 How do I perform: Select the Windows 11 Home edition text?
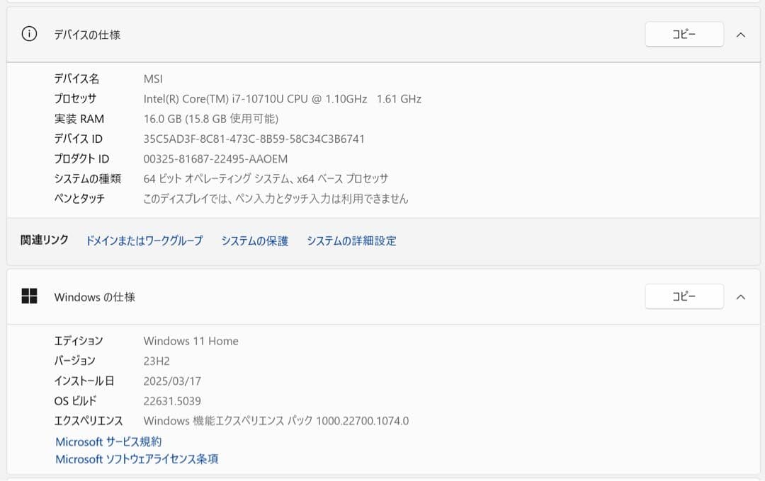click(190, 341)
